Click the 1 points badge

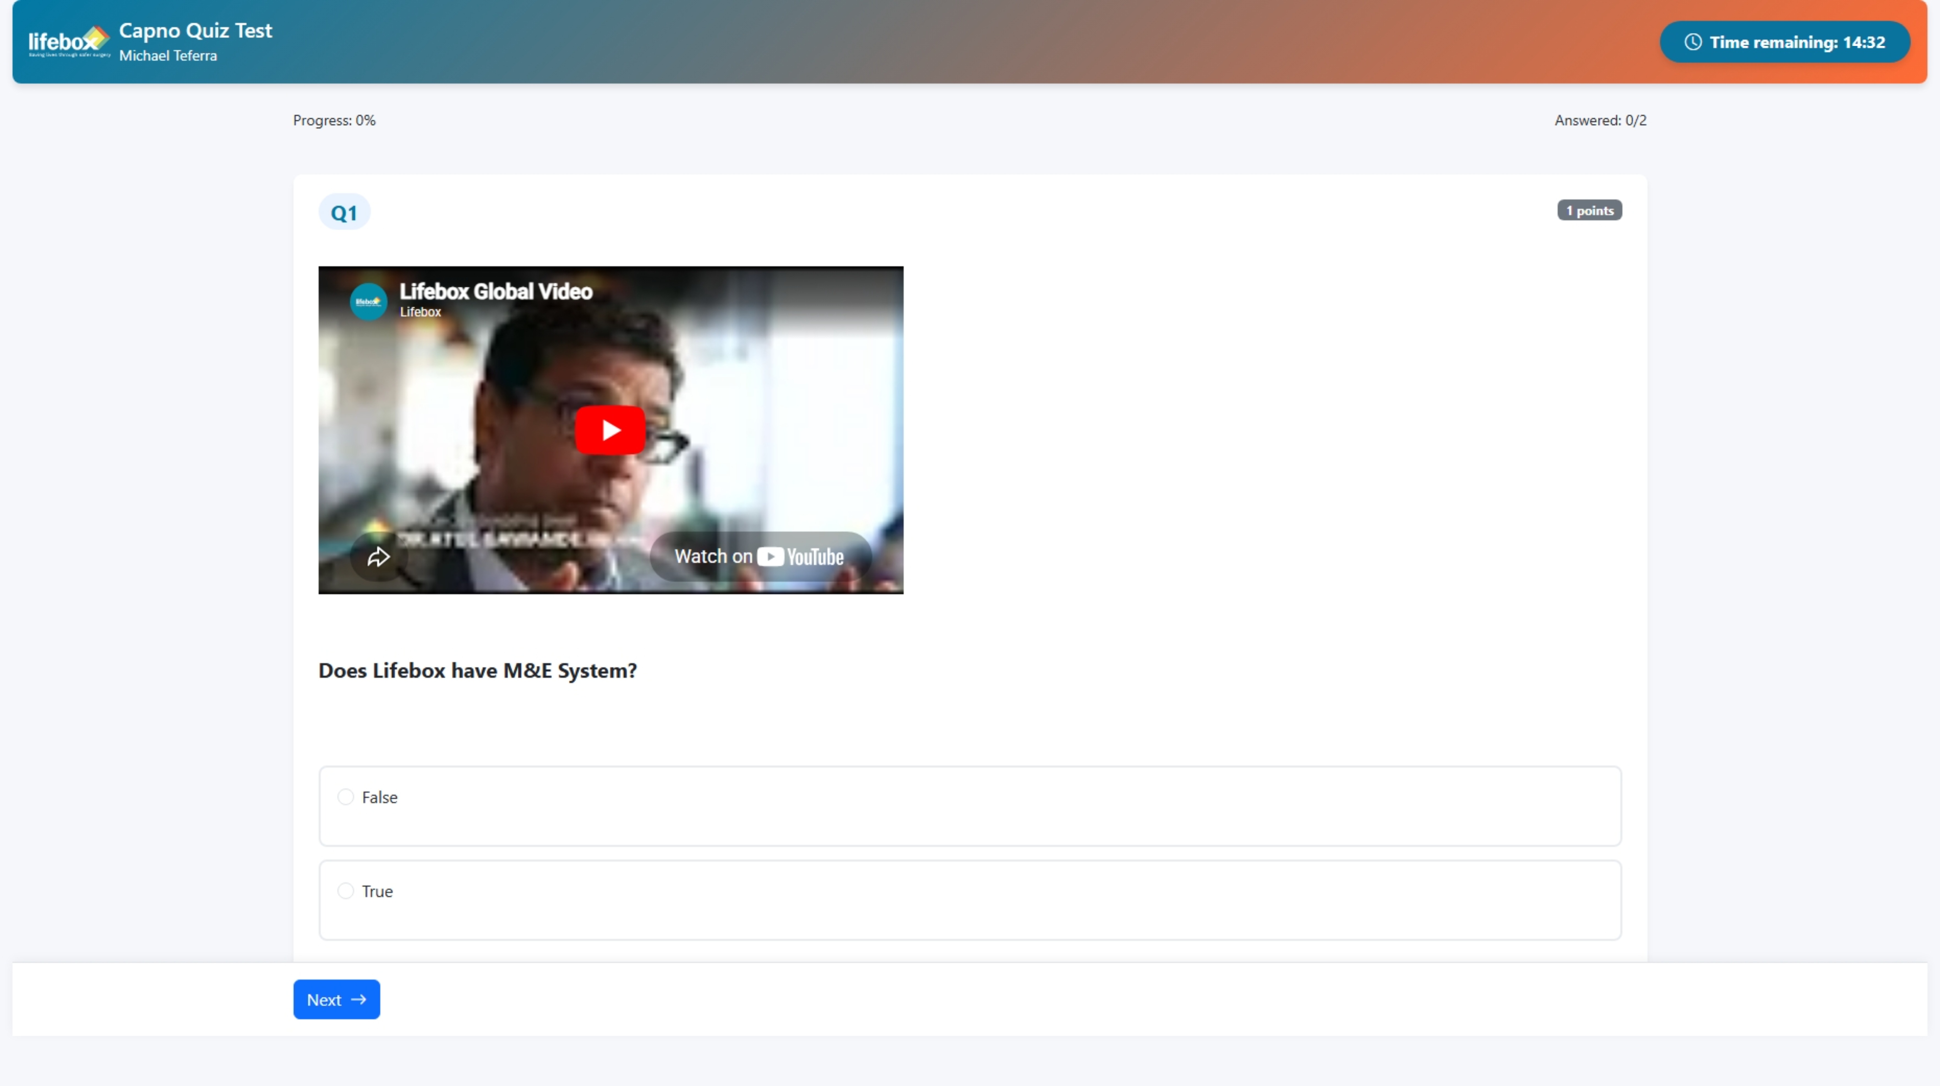(1590, 210)
